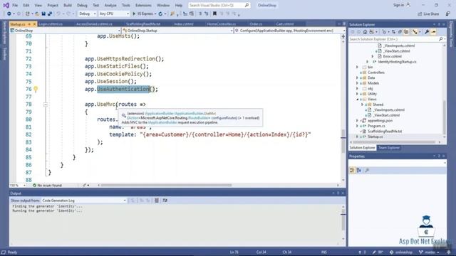Screen dimensions: 456x256
Task: Collapse the Views folder in Solution Explorer
Action: (x=358, y=100)
